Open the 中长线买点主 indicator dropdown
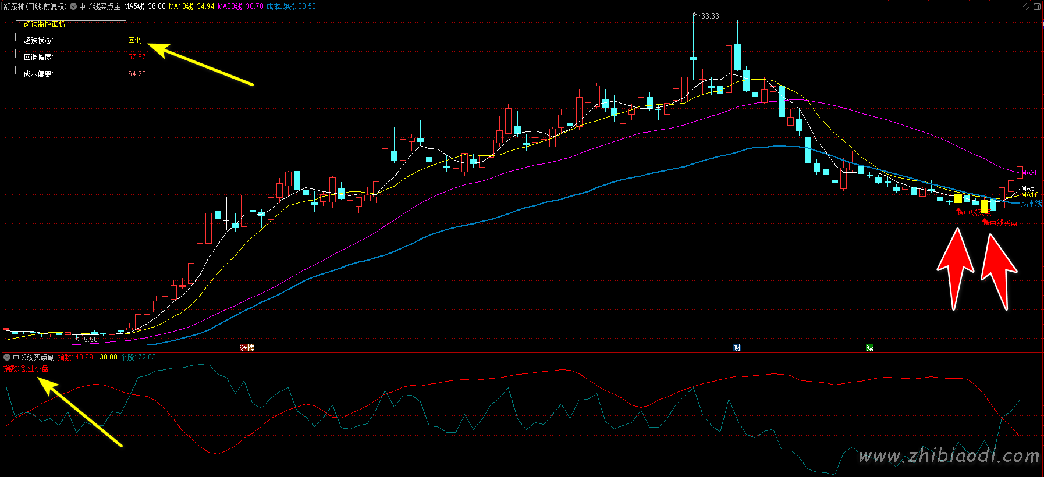 (x=74, y=6)
